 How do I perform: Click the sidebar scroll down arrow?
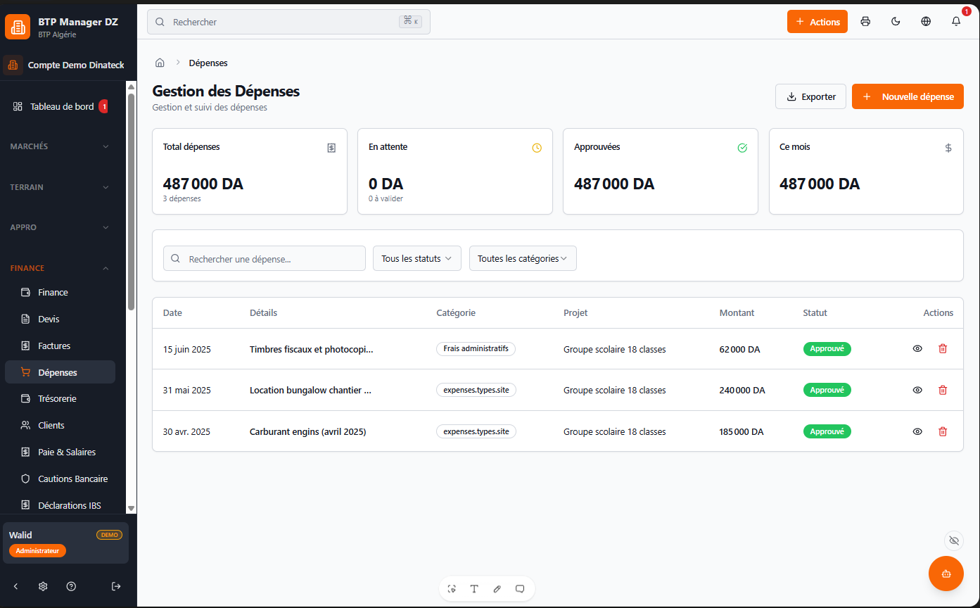click(131, 508)
